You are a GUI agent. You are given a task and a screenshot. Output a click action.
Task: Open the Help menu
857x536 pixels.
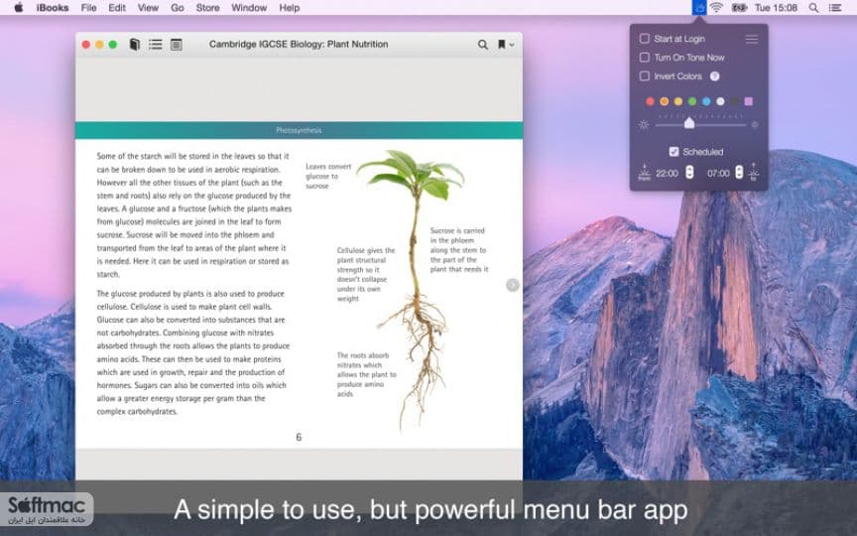click(289, 8)
